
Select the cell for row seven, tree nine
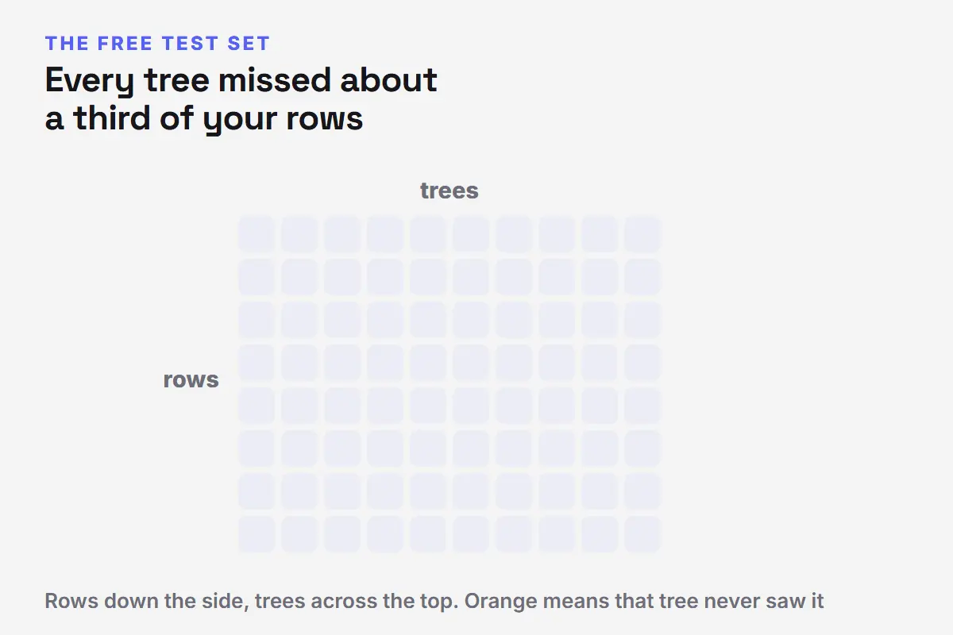click(600, 491)
